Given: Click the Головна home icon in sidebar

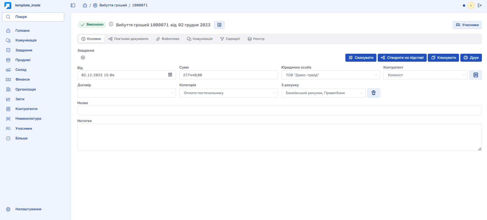Looking at the screenshot, I should click(x=8, y=31).
